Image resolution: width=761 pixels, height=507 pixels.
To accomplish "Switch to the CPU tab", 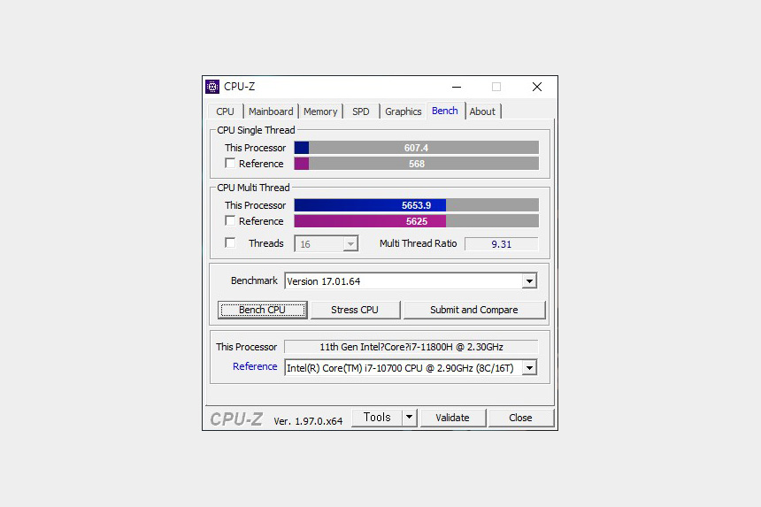I will pyautogui.click(x=225, y=111).
